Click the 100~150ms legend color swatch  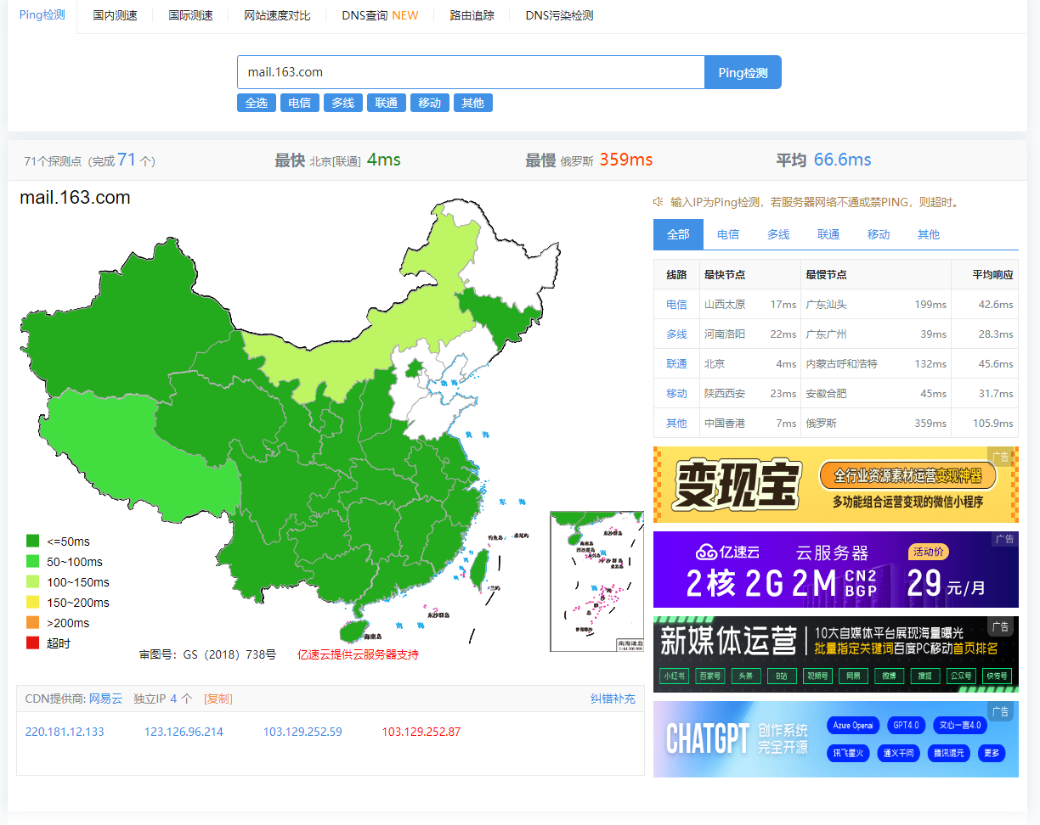pos(33,581)
